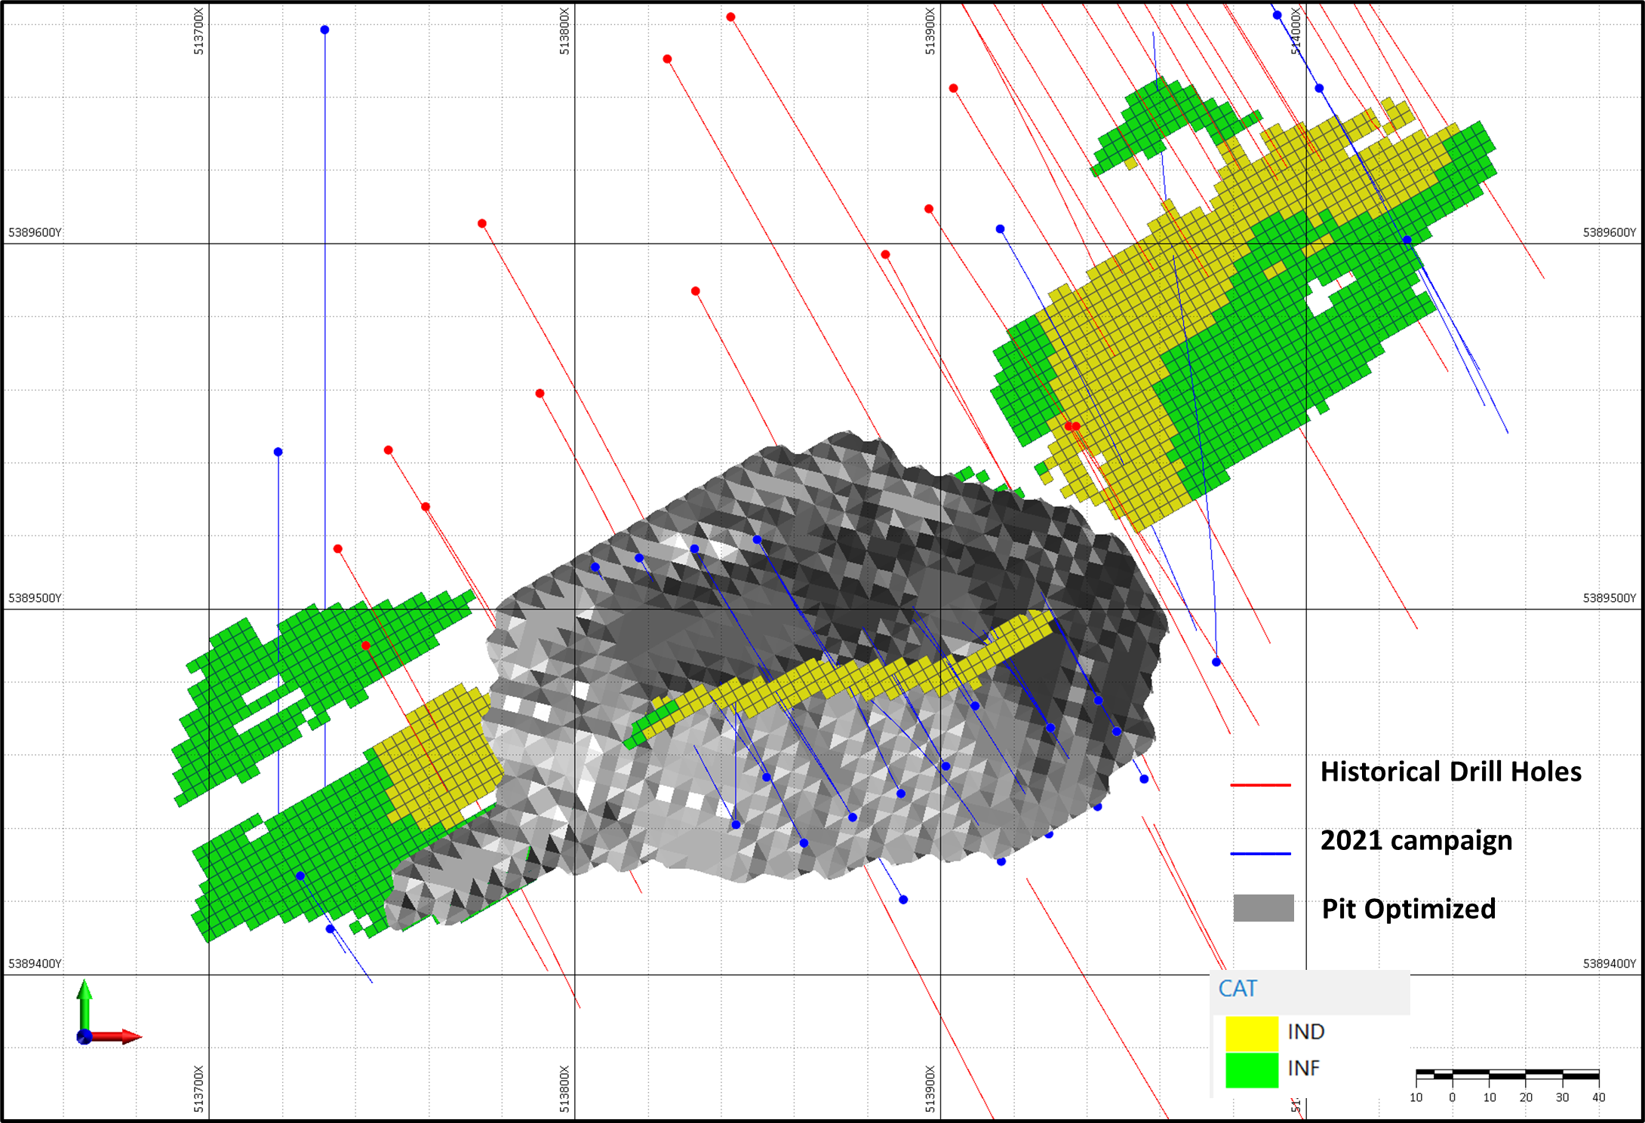Click the distance scale bar
Viewport: 1645px width, 1123px height.
(1507, 1073)
